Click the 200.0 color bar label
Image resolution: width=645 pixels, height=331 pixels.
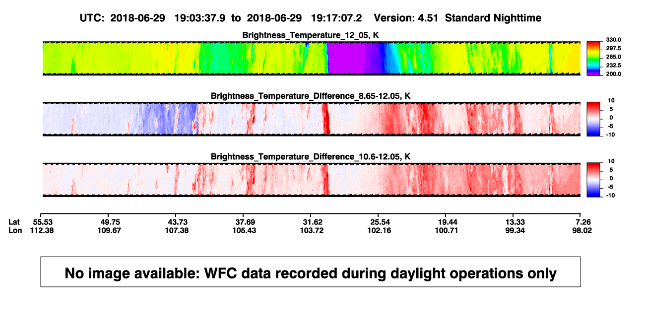[613, 73]
